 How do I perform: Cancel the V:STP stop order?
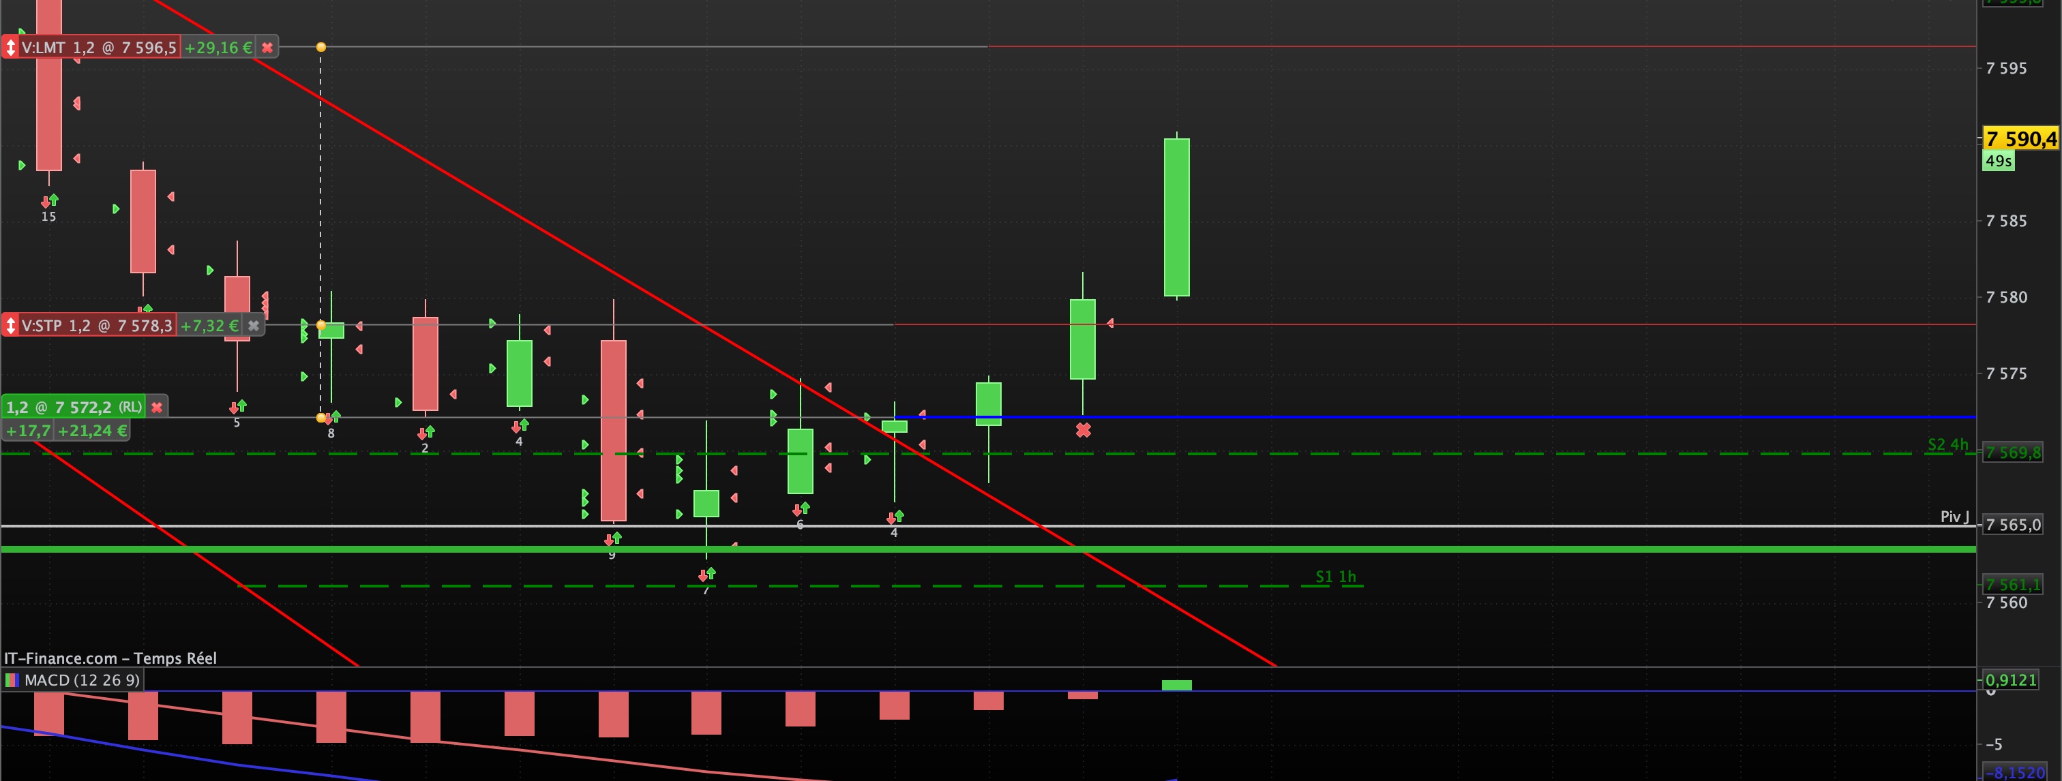[254, 326]
